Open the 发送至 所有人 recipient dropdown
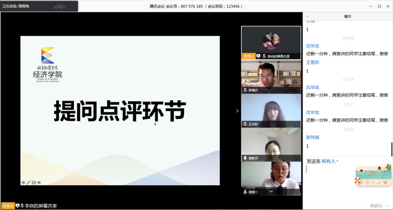Screen dimensions: 393x210 pyautogui.click(x=330, y=161)
